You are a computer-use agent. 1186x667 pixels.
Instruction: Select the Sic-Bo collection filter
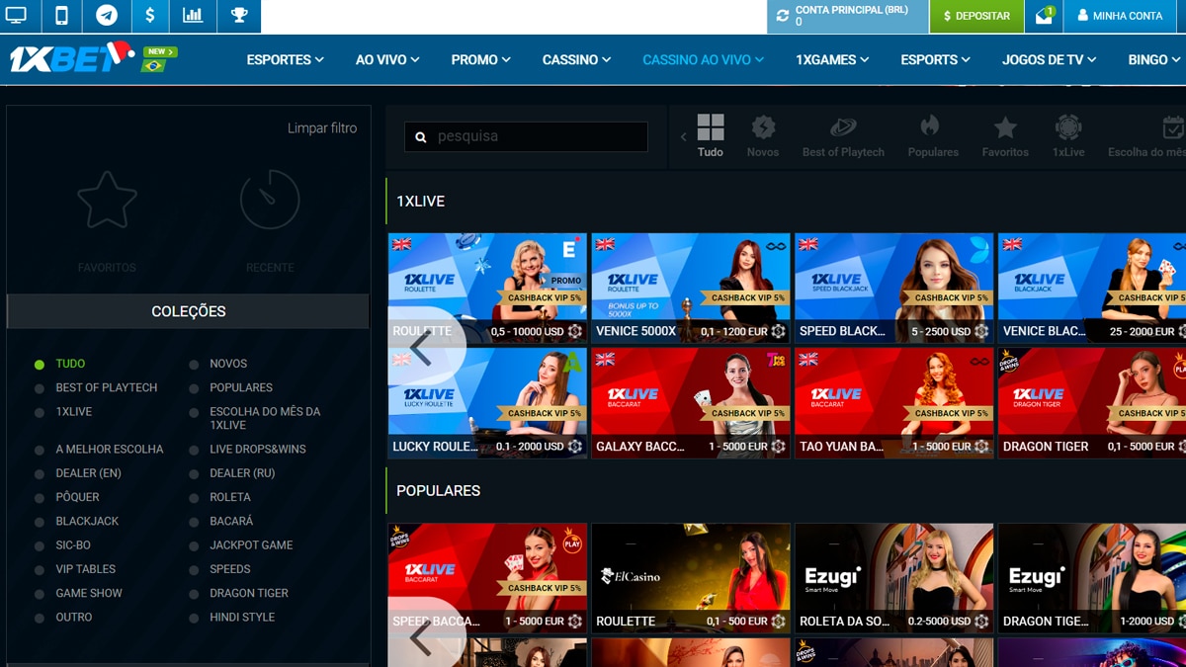tap(73, 544)
